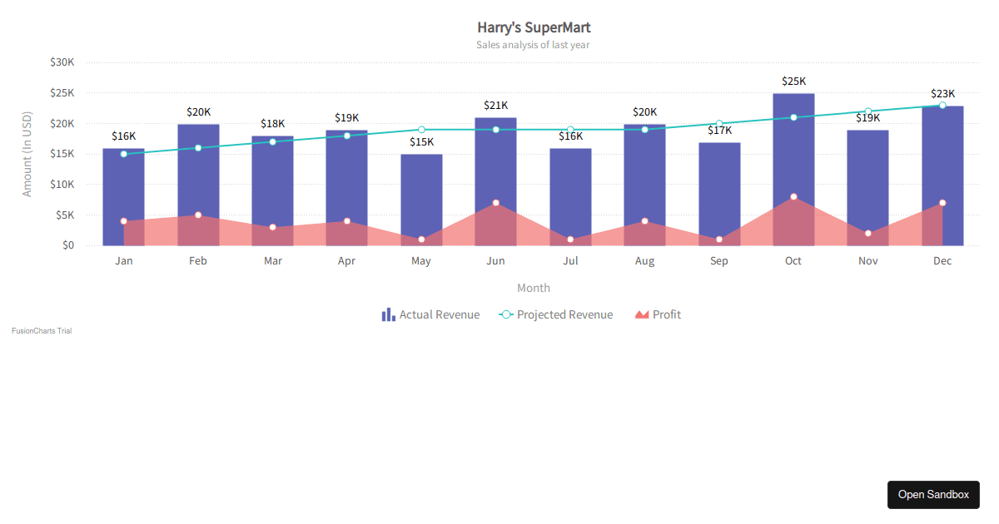
Task: Select the Projected Revenue point for Jan
Action: tap(124, 154)
